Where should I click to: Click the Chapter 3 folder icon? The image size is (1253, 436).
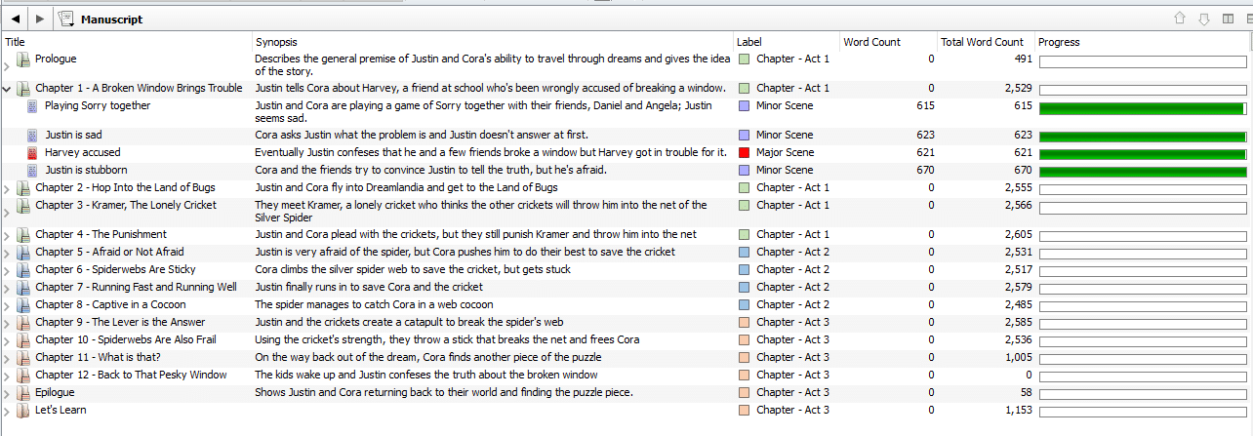(23, 206)
